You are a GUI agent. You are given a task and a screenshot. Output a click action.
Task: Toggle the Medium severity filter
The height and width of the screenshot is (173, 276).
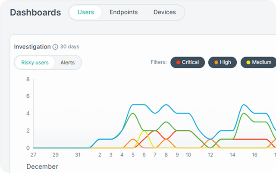pyautogui.click(x=258, y=62)
